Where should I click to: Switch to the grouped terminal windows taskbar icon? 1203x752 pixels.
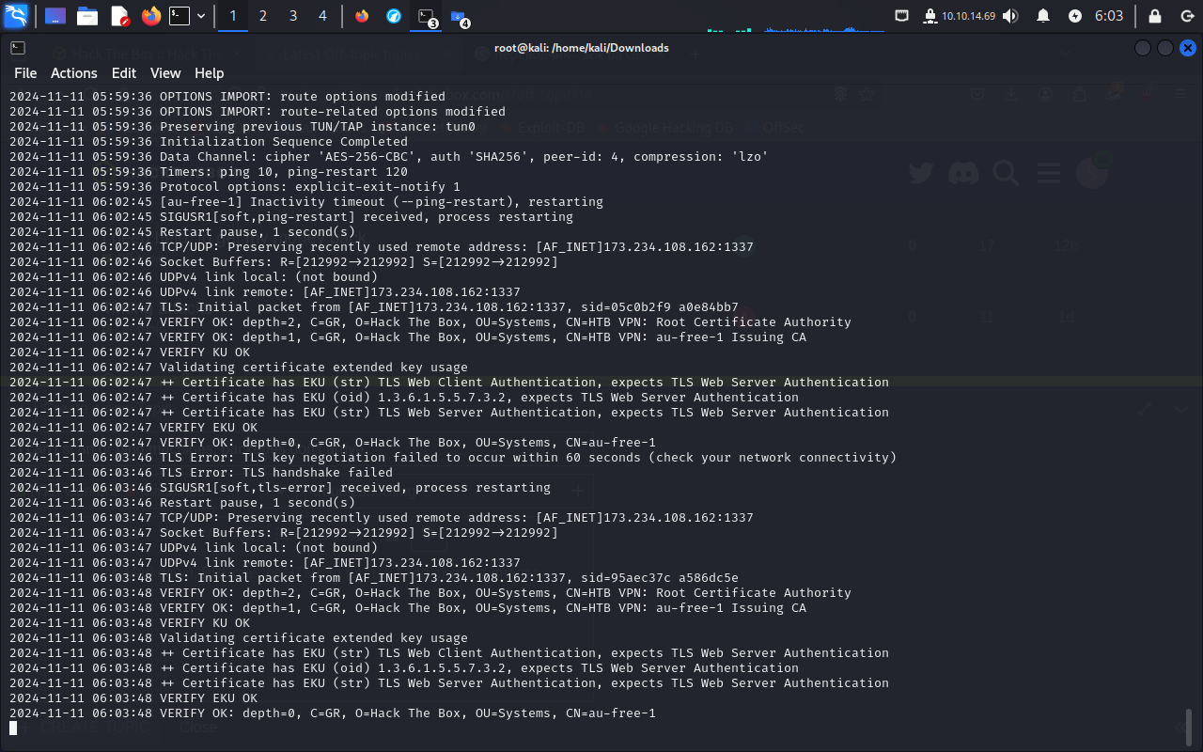pos(427,16)
